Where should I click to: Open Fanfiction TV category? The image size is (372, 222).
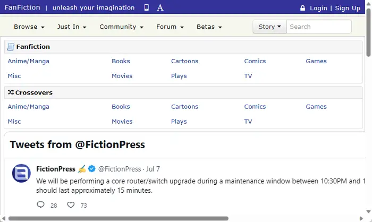coord(248,76)
